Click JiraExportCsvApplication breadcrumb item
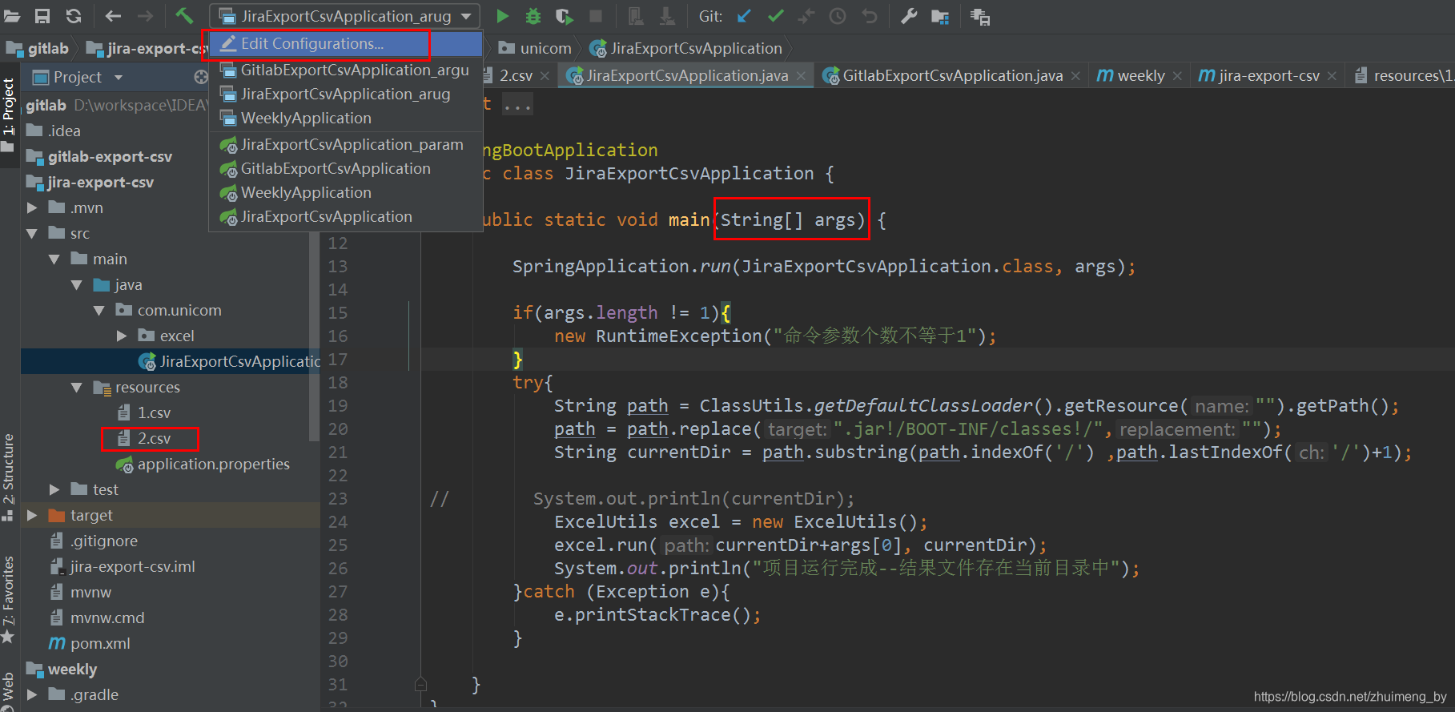 click(x=686, y=49)
